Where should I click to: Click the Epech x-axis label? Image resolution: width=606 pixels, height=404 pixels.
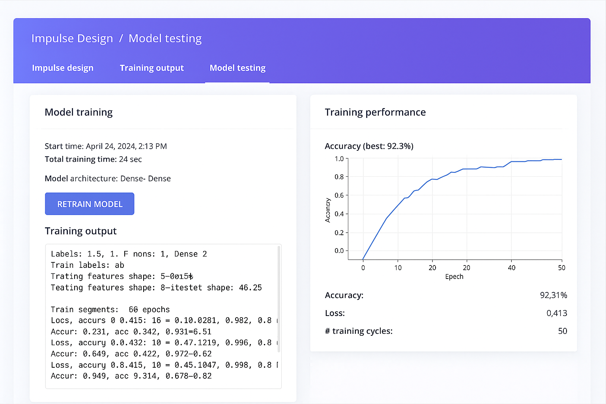(454, 277)
